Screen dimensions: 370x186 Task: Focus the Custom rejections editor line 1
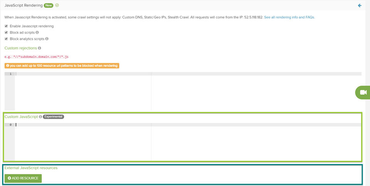click(188, 74)
